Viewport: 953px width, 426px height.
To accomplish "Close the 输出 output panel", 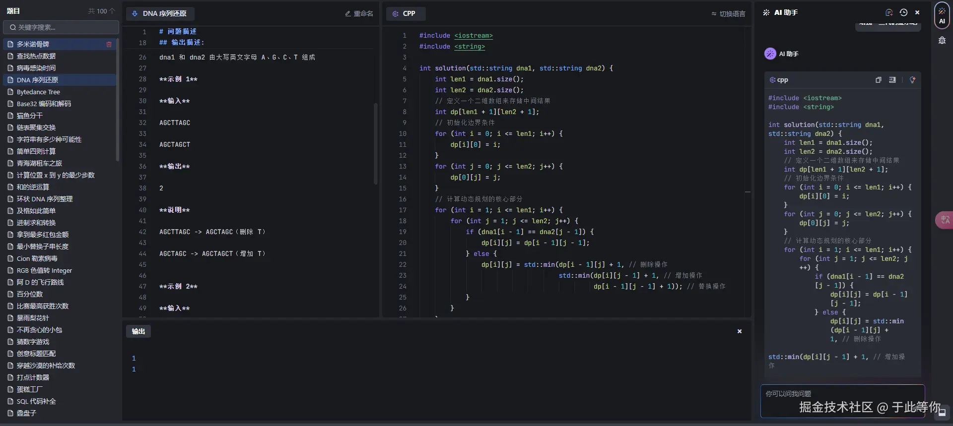I will point(740,331).
